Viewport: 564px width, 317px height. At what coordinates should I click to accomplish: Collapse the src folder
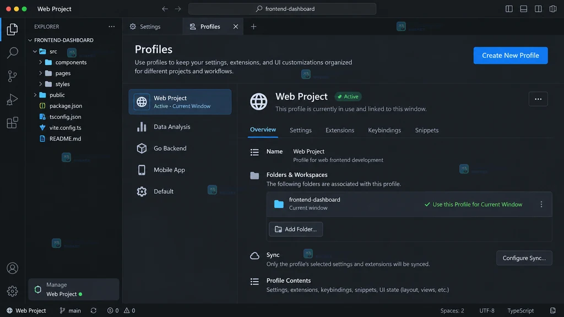[35, 51]
